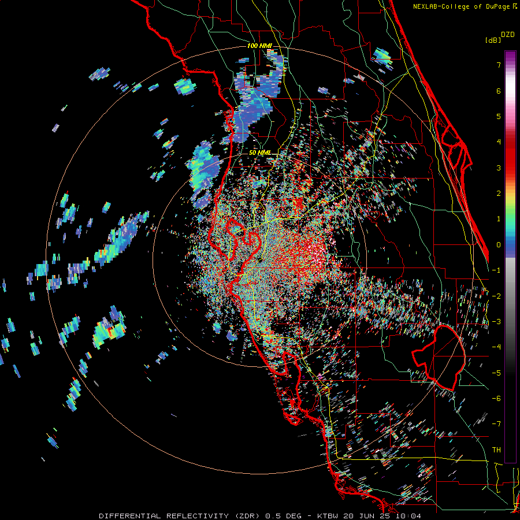The width and height of the screenshot is (520, 520).
Task: Click the -6 value on color scale
Action: click(496, 399)
